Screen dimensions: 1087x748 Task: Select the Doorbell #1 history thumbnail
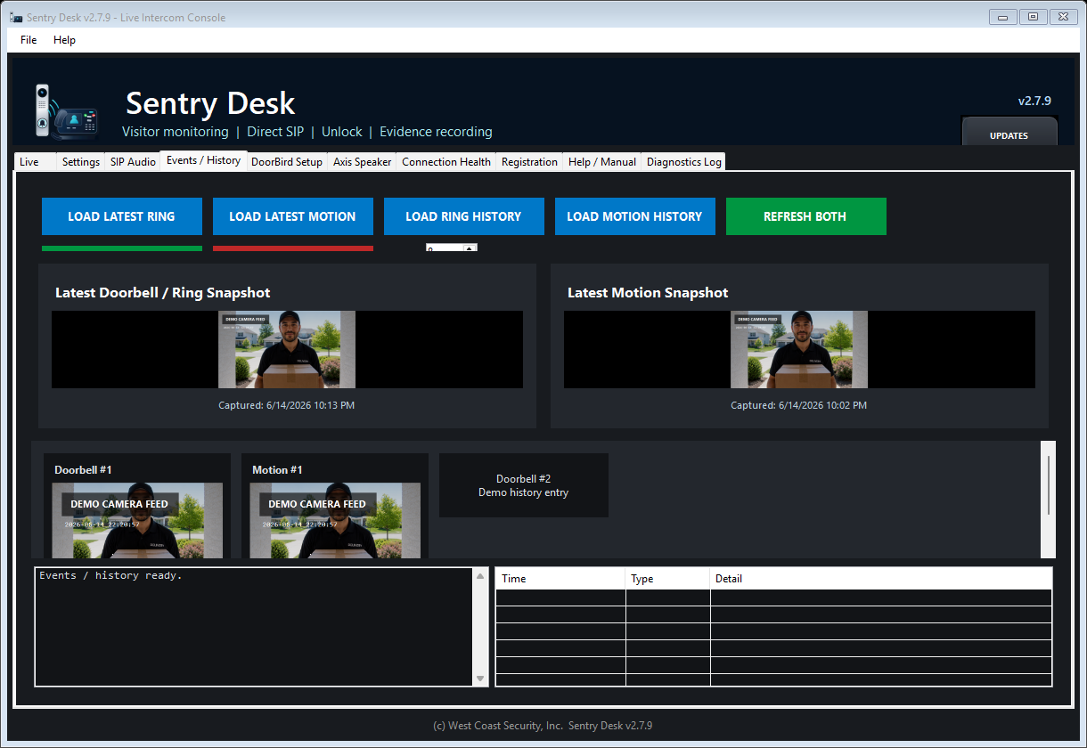pyautogui.click(x=137, y=506)
